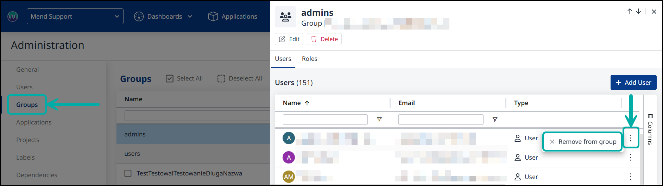Type in the Email filter field
This screenshot has height=186, width=663.
pyautogui.click(x=441, y=120)
